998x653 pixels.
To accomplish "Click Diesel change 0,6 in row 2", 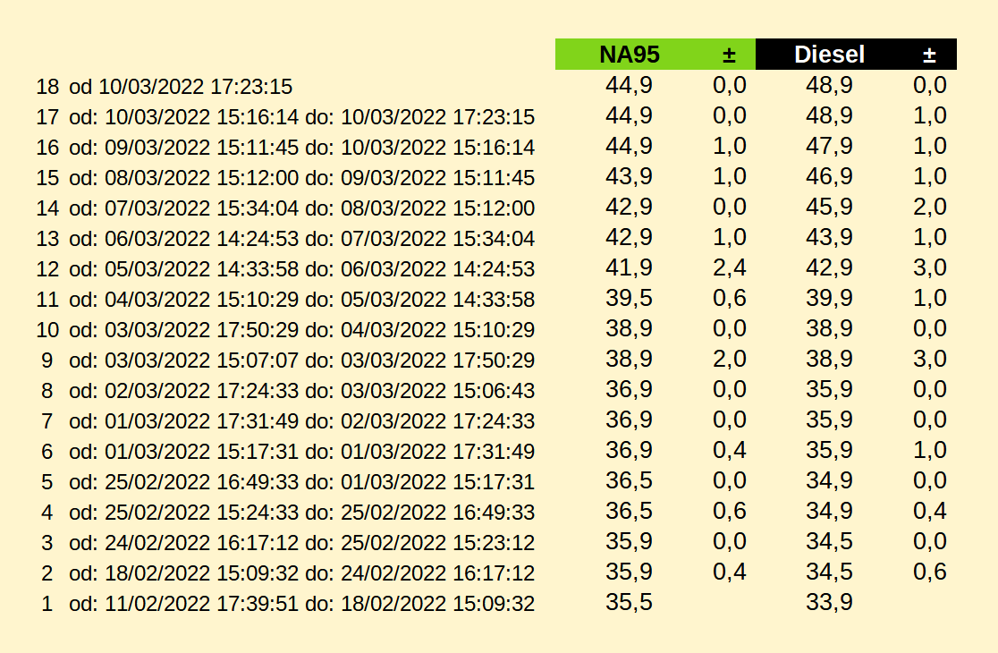I will [x=929, y=572].
